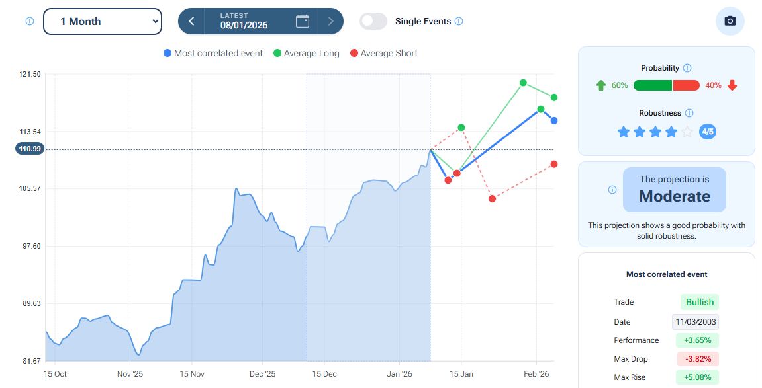Screen dimensions: 762x388
Task: Click the Robustness info icon
Action: (x=689, y=113)
